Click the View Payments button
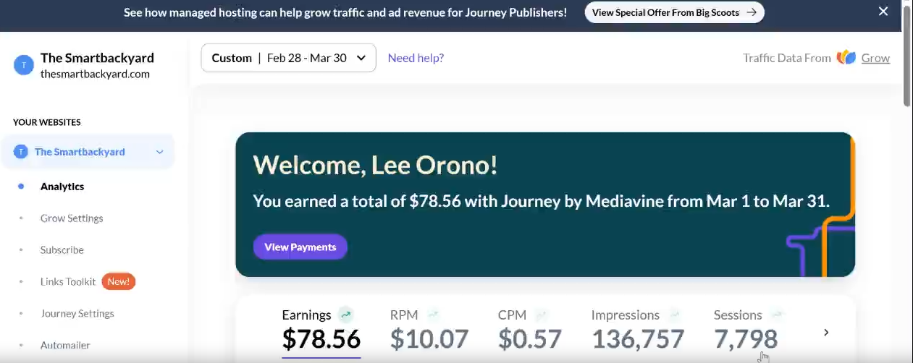The width and height of the screenshot is (913, 363). pos(300,247)
